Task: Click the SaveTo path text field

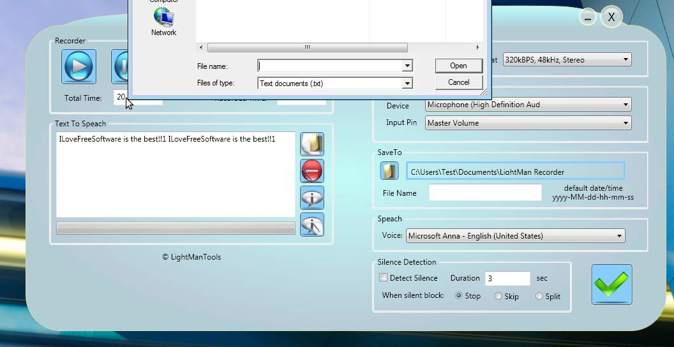Action: coord(515,172)
